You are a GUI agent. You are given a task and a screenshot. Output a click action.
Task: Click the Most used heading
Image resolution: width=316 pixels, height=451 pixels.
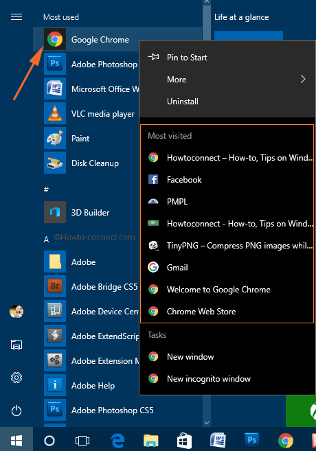61,17
